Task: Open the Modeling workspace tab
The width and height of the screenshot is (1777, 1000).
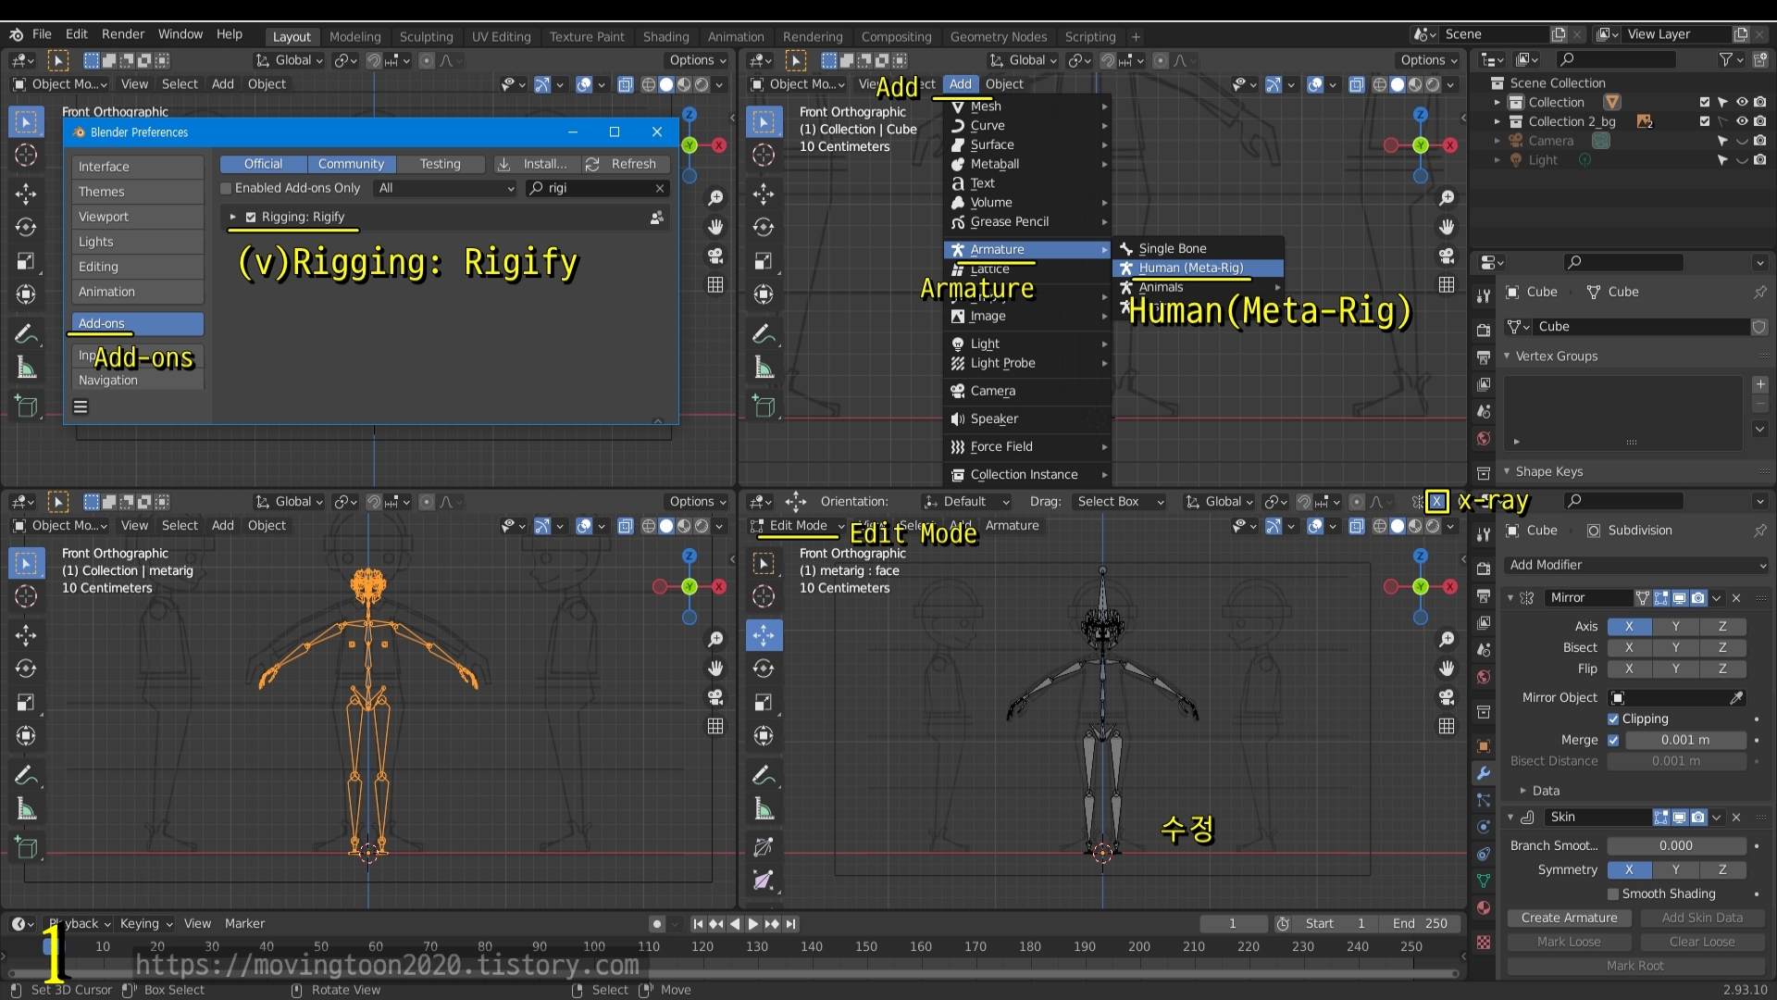Action: (354, 37)
